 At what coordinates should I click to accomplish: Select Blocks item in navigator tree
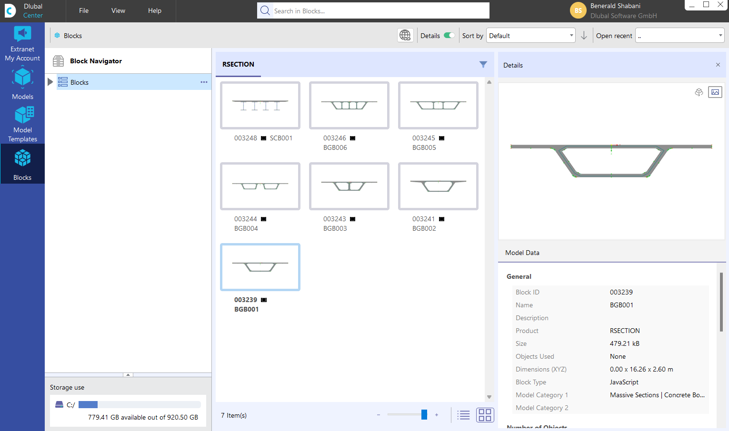134,82
